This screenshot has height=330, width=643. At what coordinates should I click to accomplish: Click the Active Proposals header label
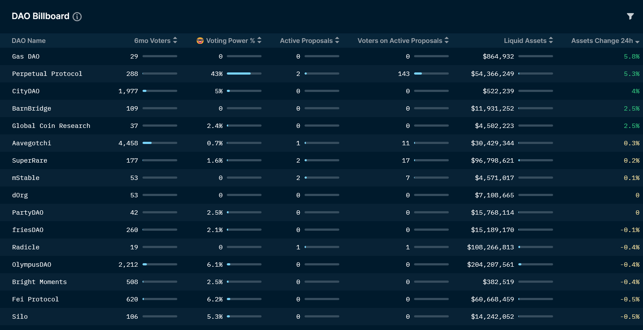(x=306, y=41)
